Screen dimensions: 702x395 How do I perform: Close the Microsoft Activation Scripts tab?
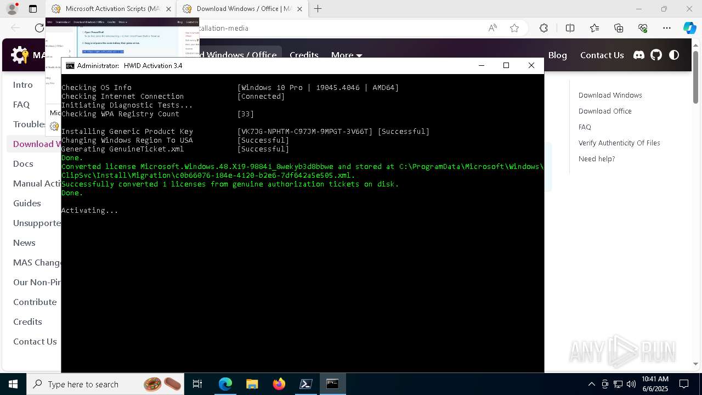(168, 9)
